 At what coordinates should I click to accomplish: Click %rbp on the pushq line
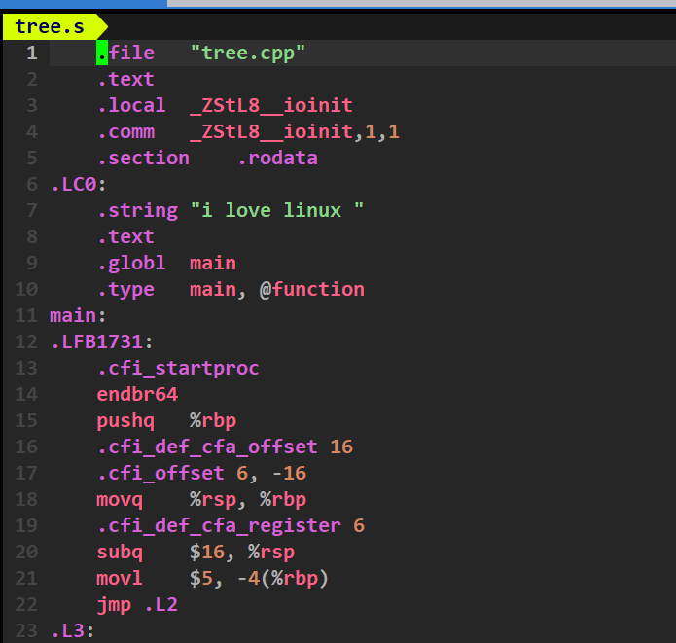coord(213,421)
